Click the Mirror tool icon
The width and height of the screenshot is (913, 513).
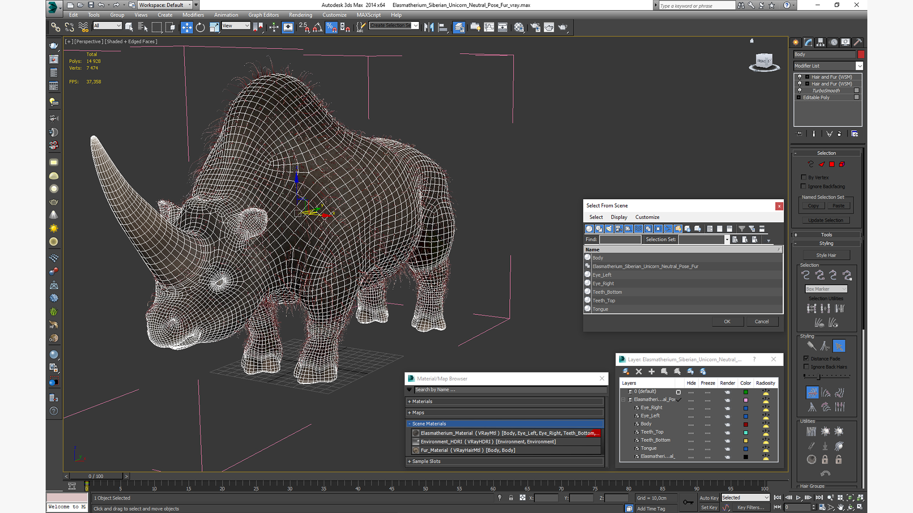pos(428,28)
